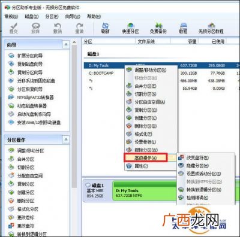
Task: Open 无损分区教程 toolbar icon
Action: pyautogui.click(x=211, y=28)
